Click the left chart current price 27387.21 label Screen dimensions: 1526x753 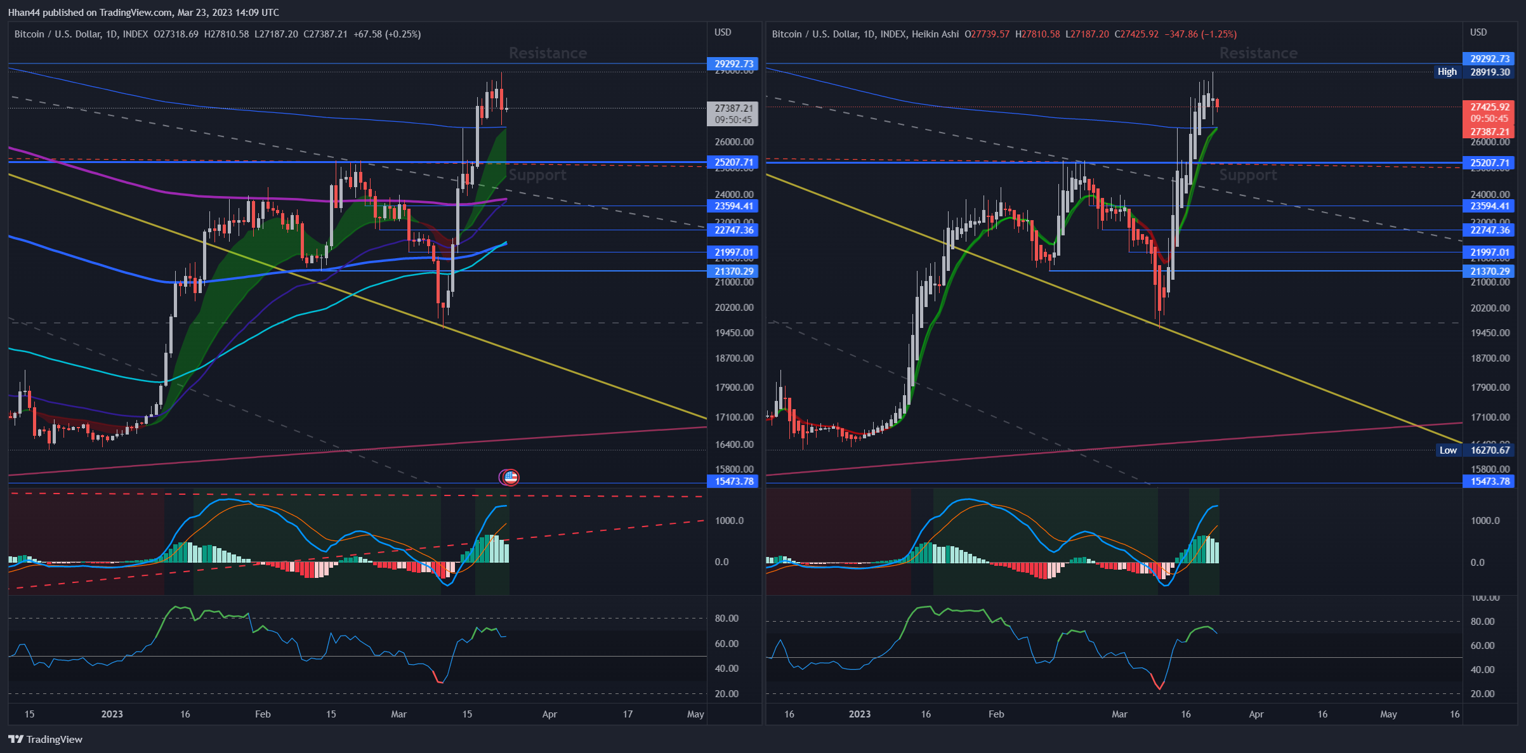click(733, 108)
